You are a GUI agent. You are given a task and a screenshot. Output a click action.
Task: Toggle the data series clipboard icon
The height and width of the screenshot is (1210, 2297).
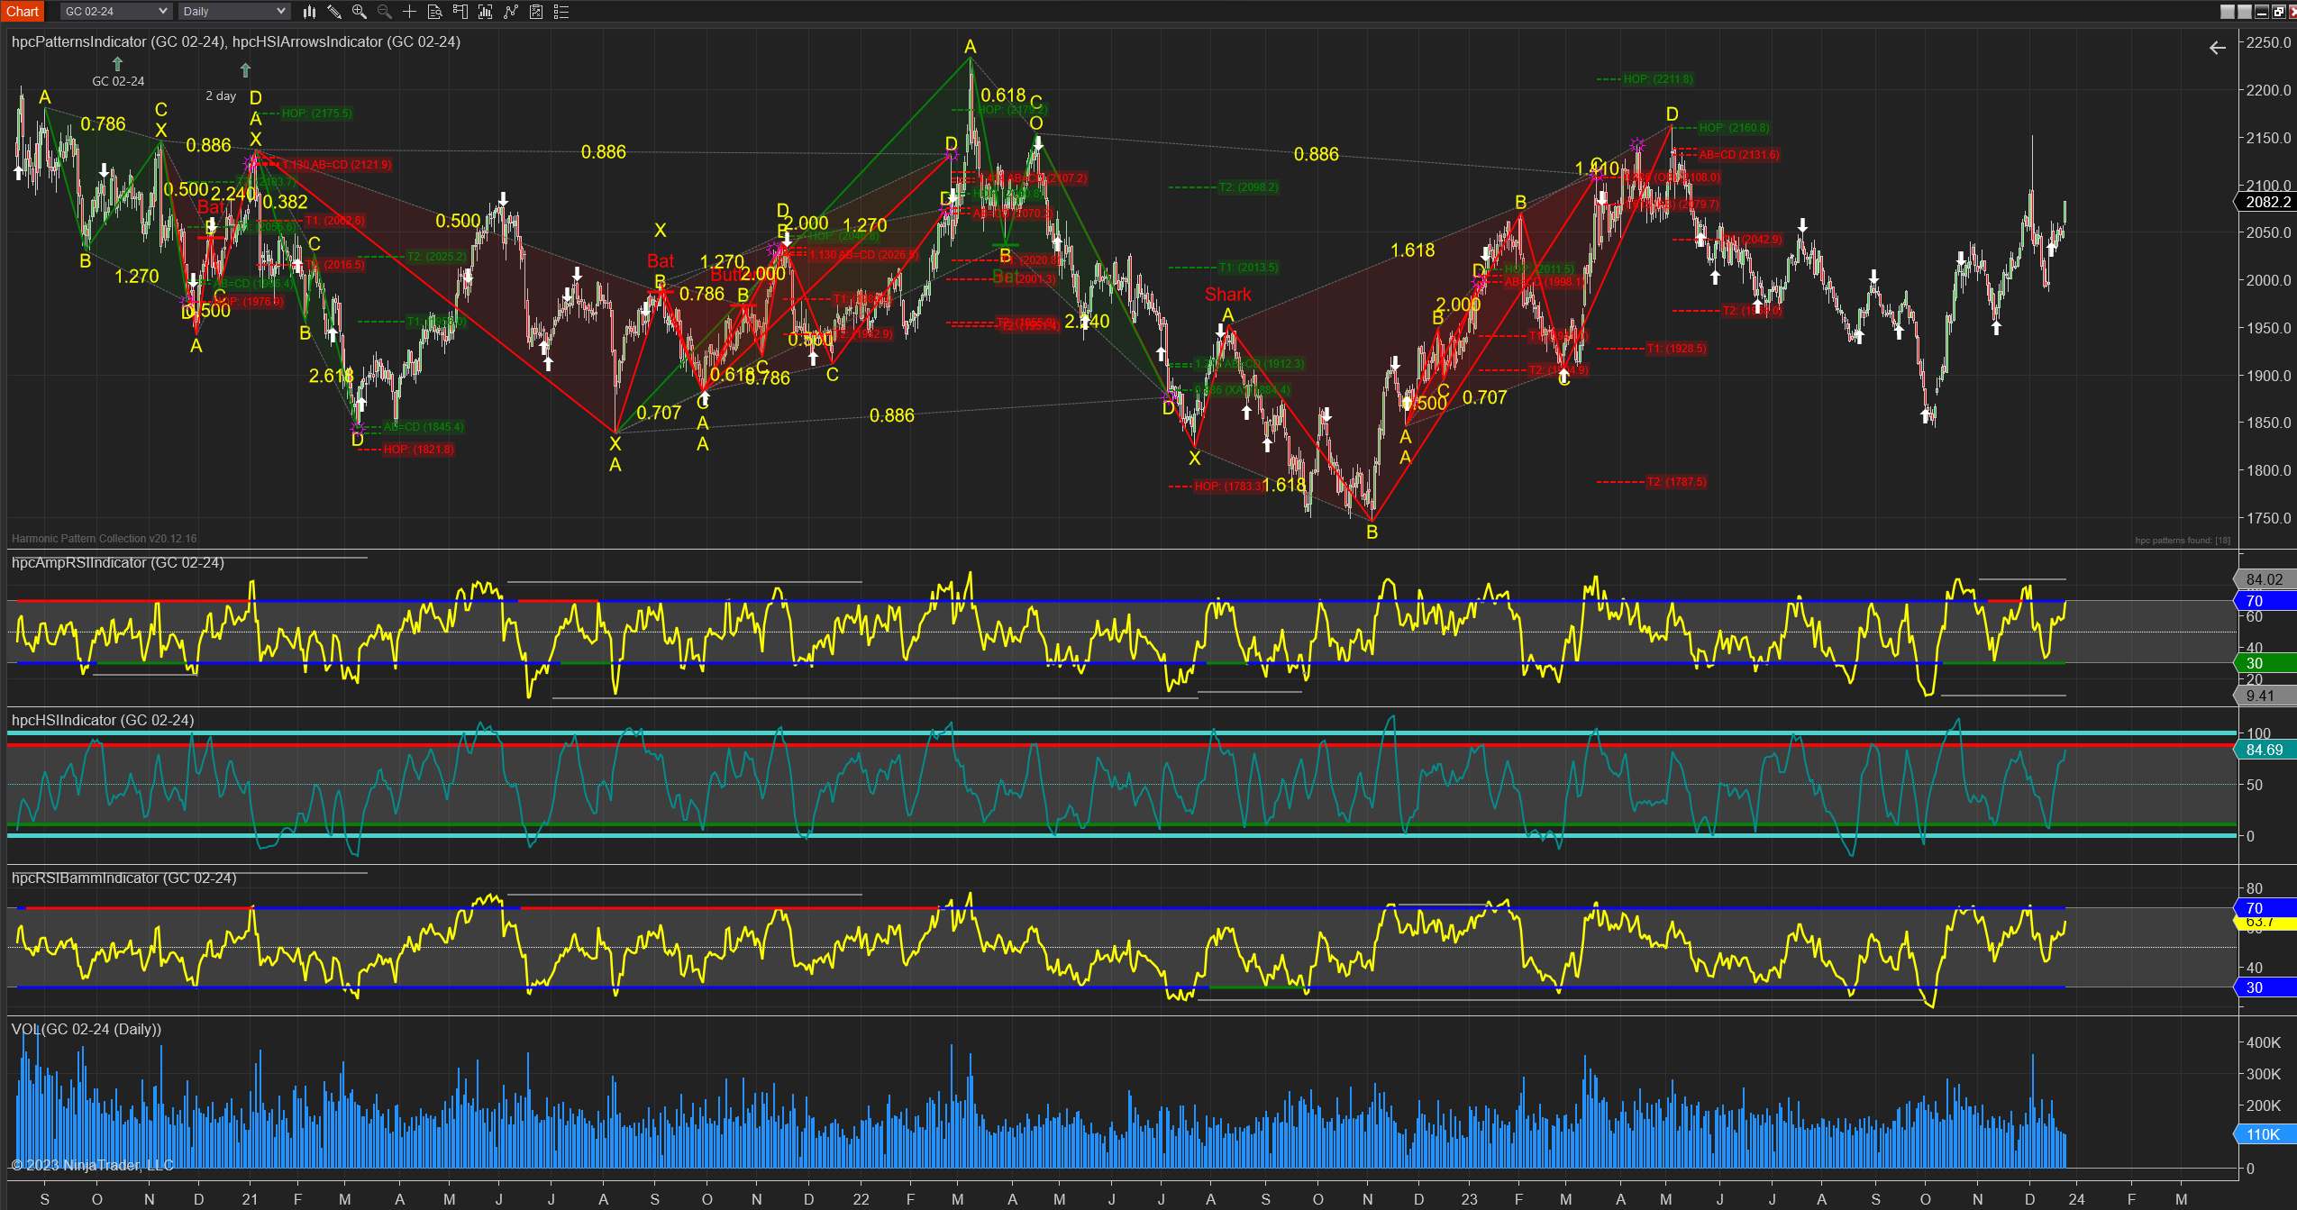pyautogui.click(x=536, y=12)
